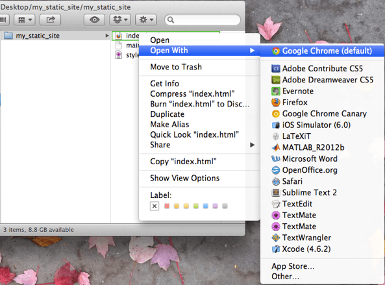Open the Dropbox toolbar dropdown
385x285 pixels.
point(120,19)
